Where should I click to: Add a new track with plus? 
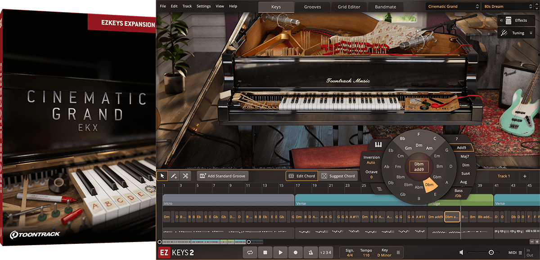coord(525,176)
